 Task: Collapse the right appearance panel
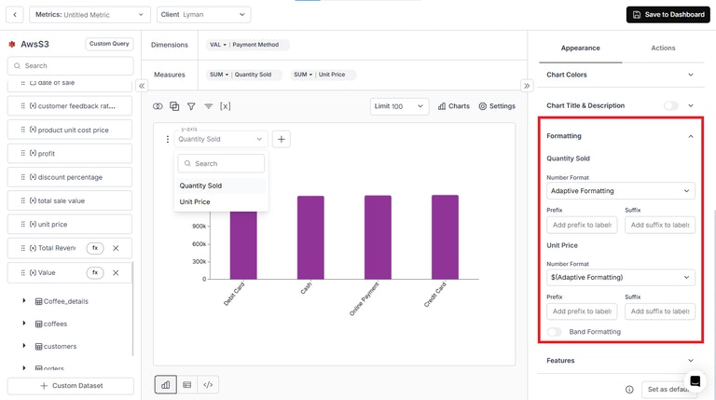(527, 86)
